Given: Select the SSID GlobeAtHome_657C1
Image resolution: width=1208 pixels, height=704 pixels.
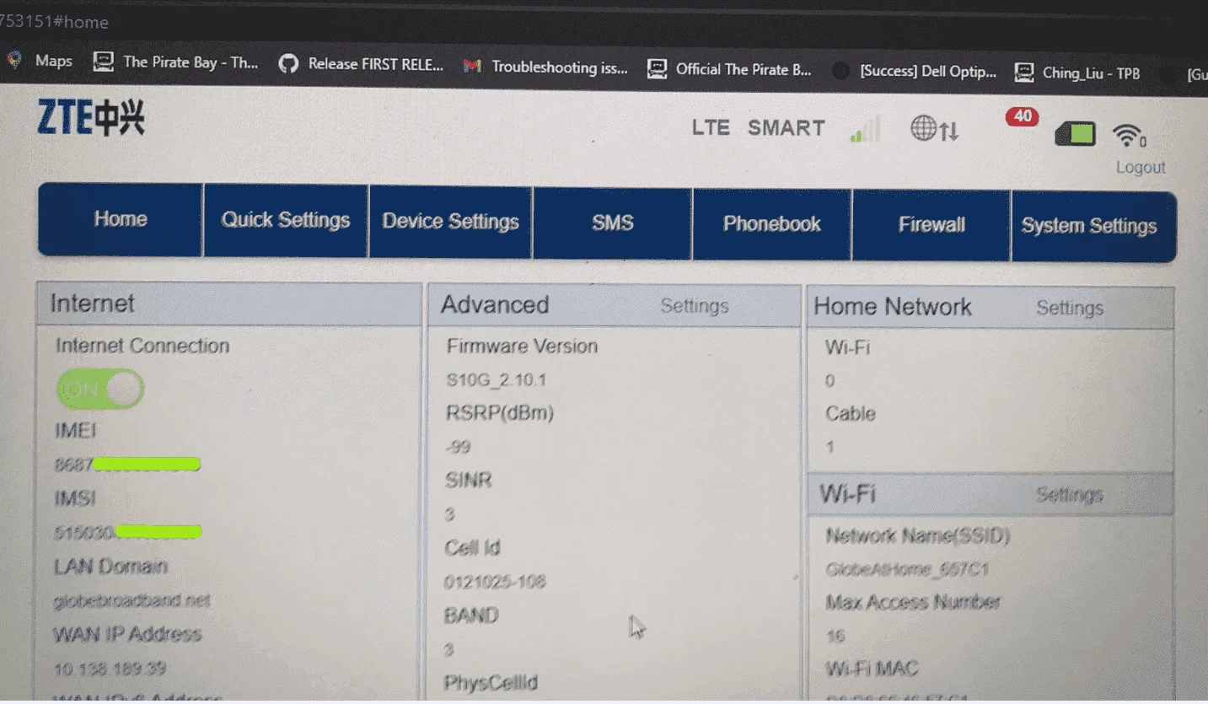Looking at the screenshot, I should tap(907, 570).
